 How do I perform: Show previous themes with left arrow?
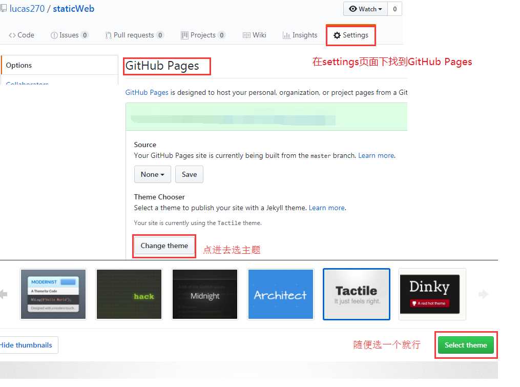point(4,294)
